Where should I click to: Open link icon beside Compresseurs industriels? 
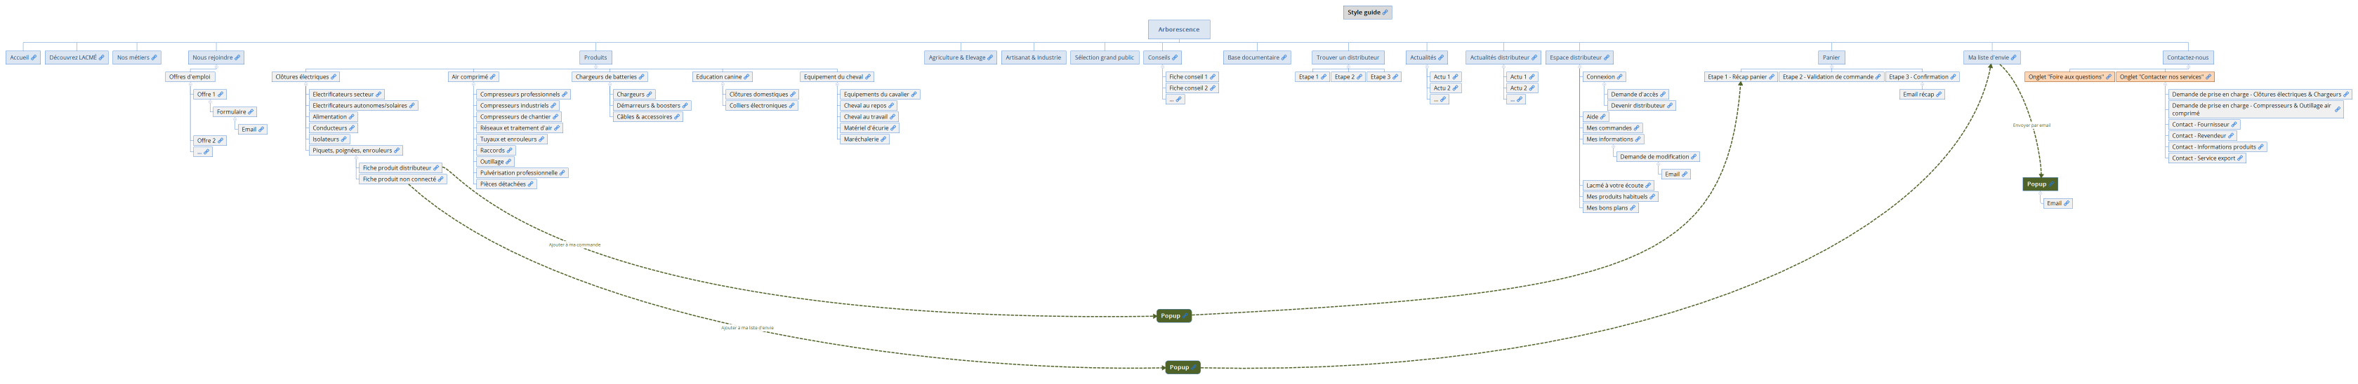point(553,106)
